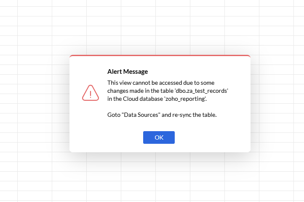The image size is (304, 202).
Task: Click the red top border of alert dialog
Action: 160,56
